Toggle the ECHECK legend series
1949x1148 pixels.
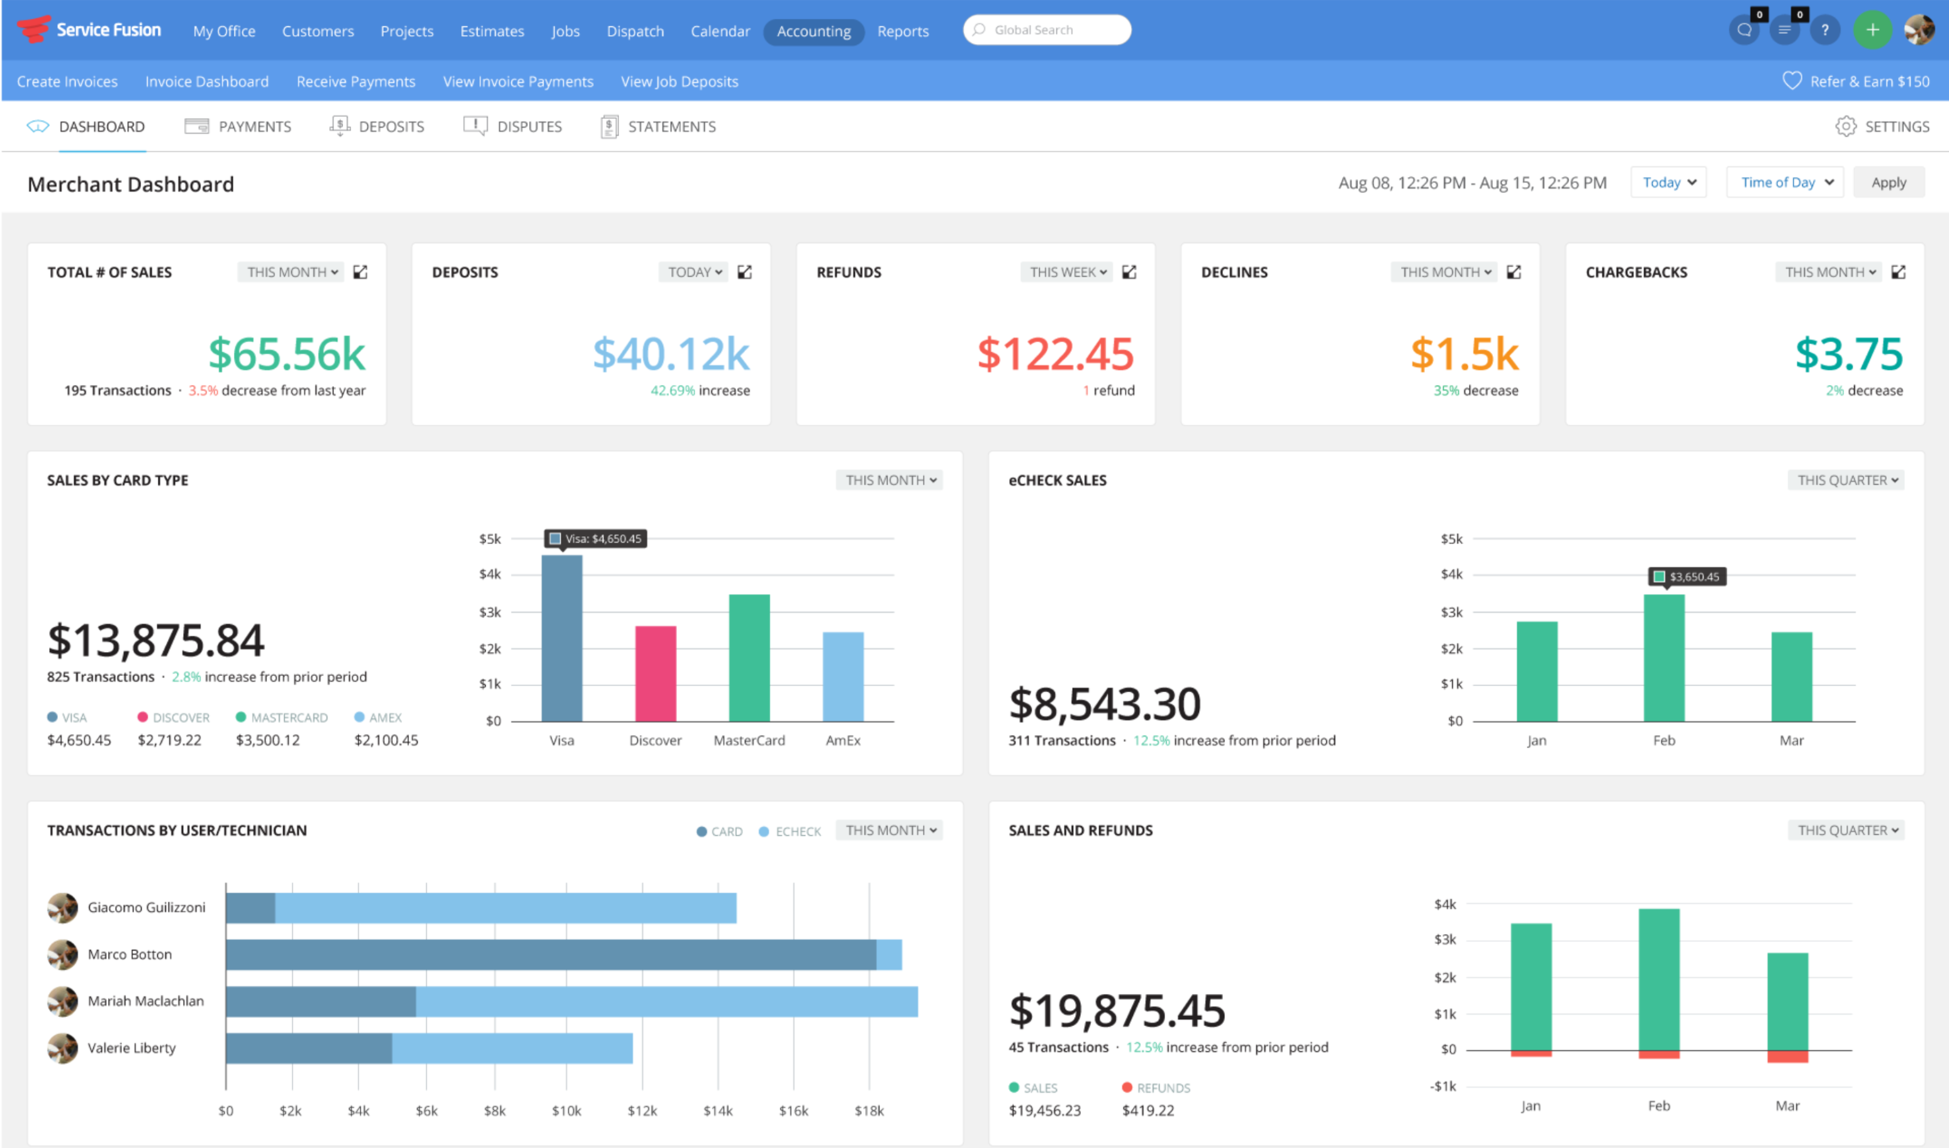[x=790, y=832]
